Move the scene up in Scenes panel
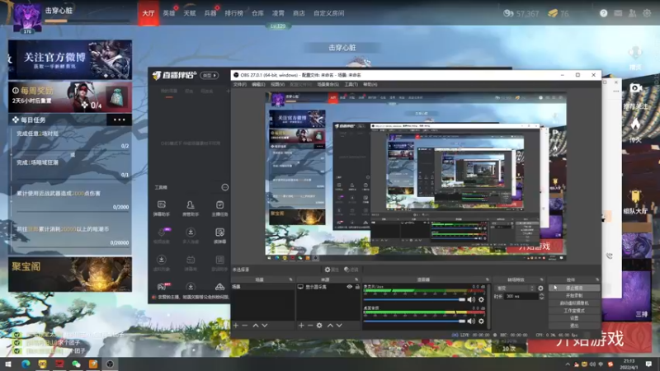This screenshot has width=660, height=371. pos(256,325)
